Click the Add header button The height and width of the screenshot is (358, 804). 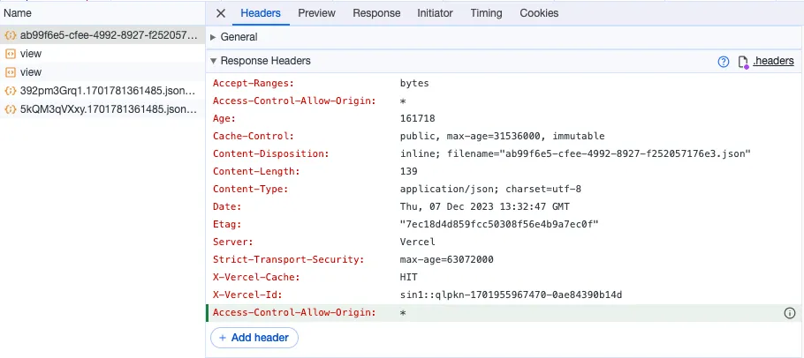click(254, 338)
